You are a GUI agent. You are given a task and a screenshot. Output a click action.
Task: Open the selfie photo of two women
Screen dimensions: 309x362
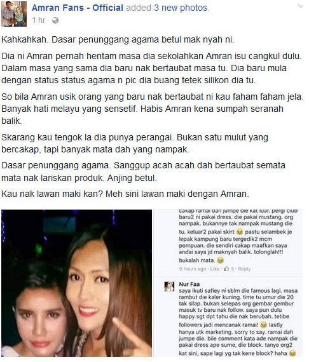pos(76,283)
